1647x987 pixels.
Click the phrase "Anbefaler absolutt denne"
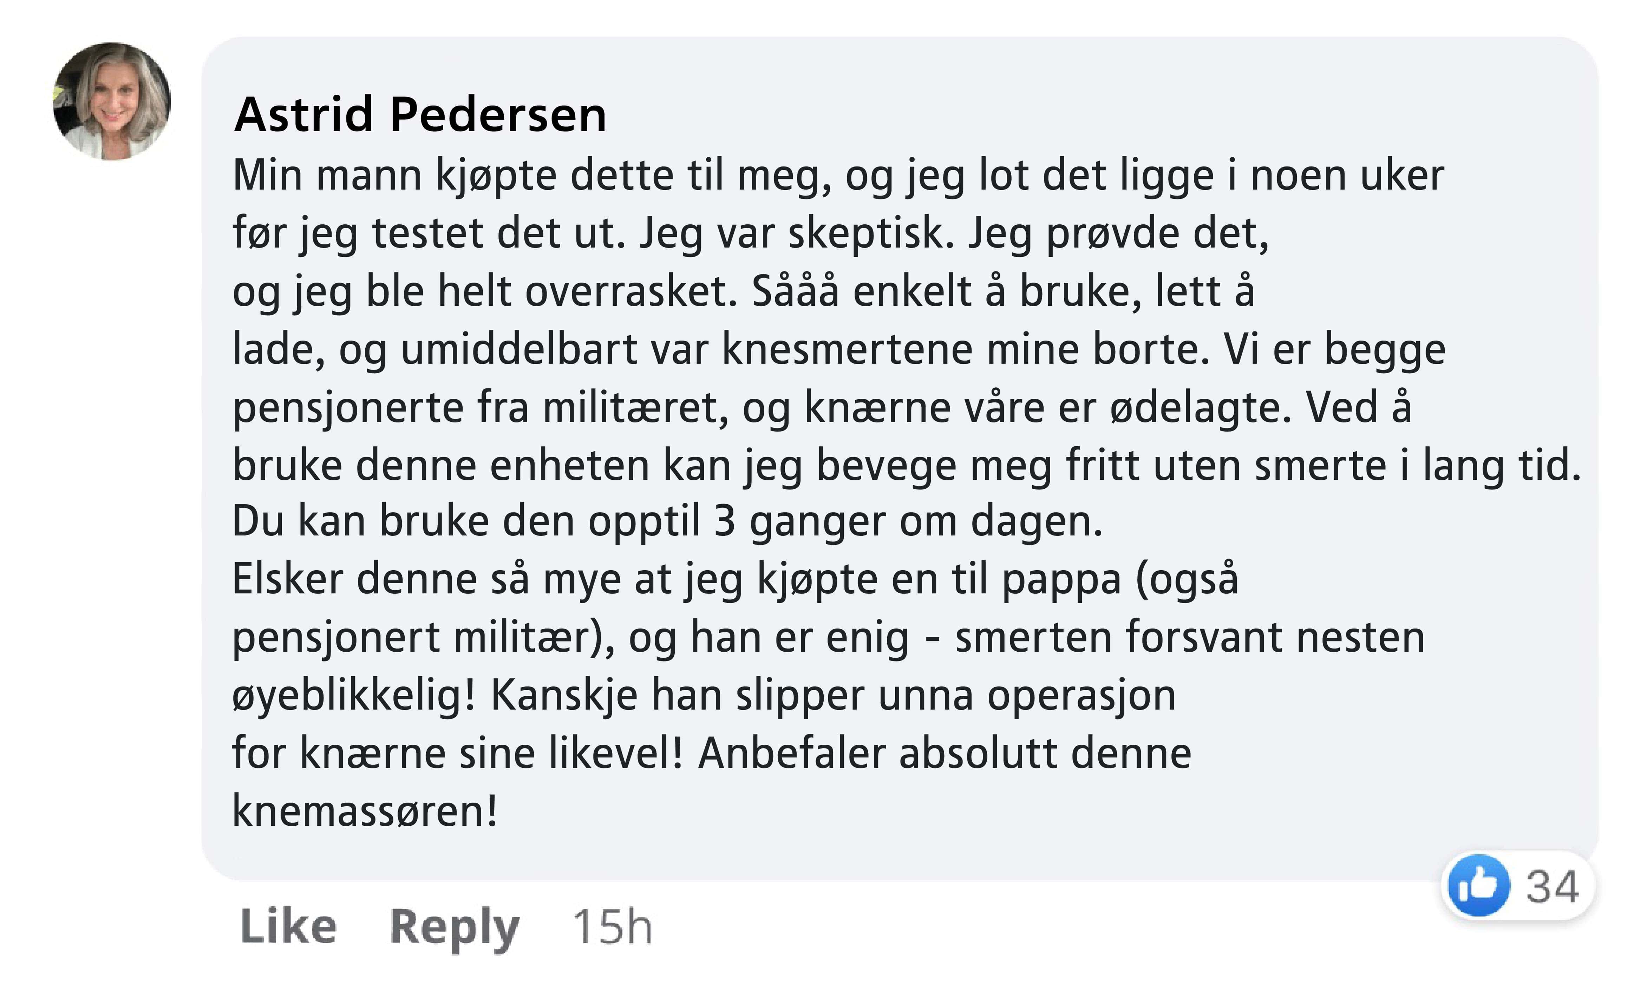point(945,754)
